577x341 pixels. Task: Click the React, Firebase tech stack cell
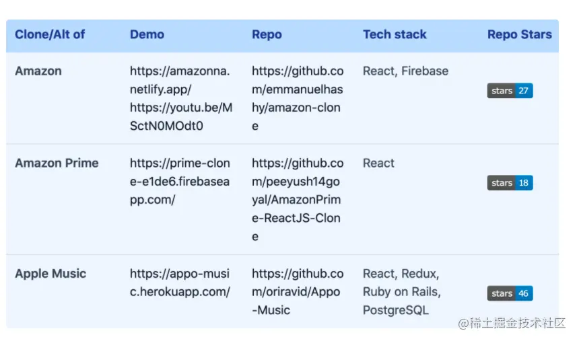click(405, 71)
